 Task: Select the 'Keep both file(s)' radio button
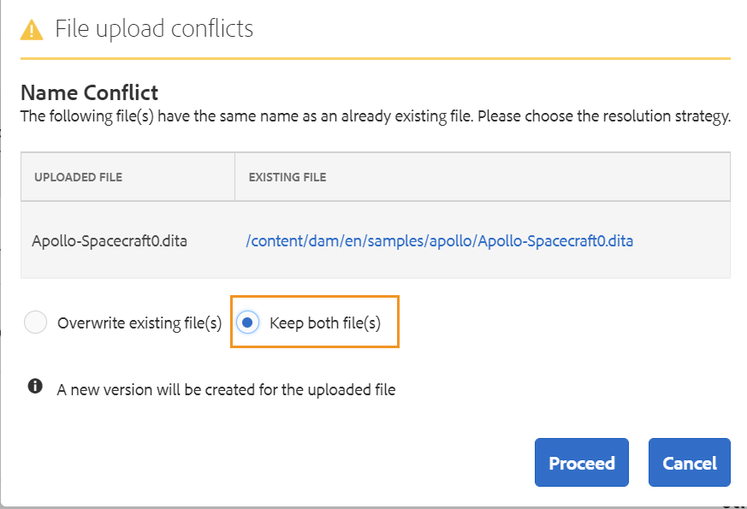pyautogui.click(x=246, y=323)
